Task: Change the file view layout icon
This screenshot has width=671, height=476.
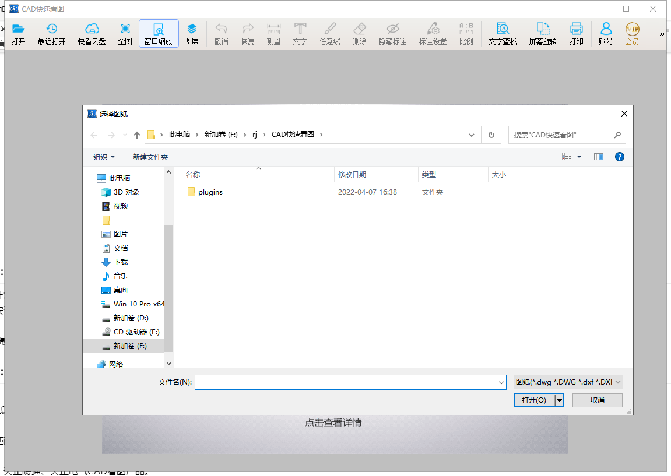Action: click(x=567, y=157)
